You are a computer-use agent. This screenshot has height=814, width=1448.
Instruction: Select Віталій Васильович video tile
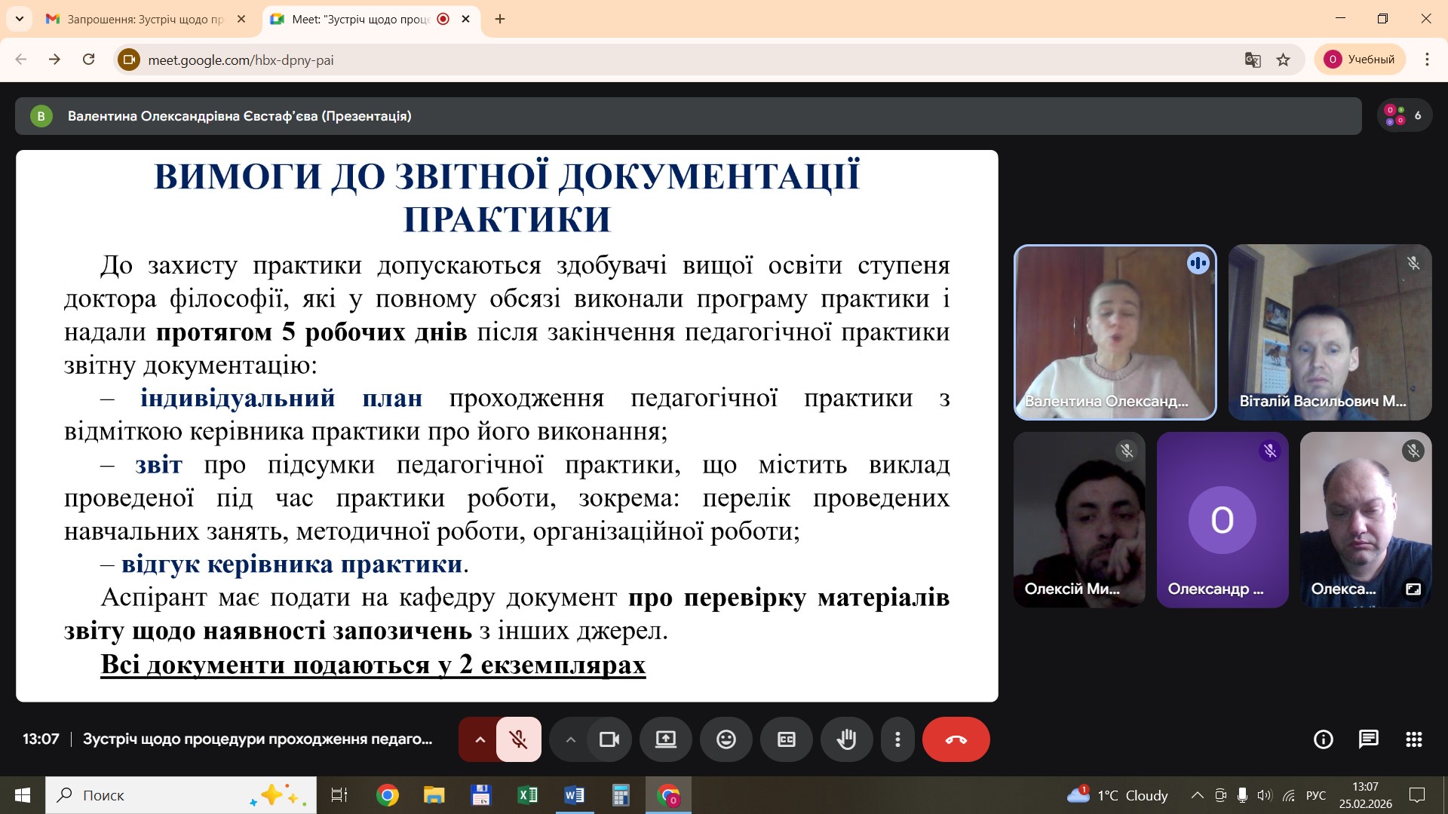coord(1330,332)
